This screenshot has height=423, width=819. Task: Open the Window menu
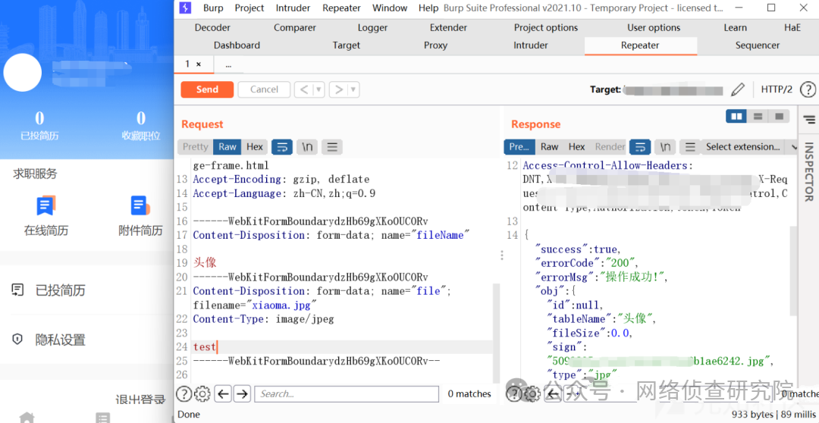pos(390,8)
